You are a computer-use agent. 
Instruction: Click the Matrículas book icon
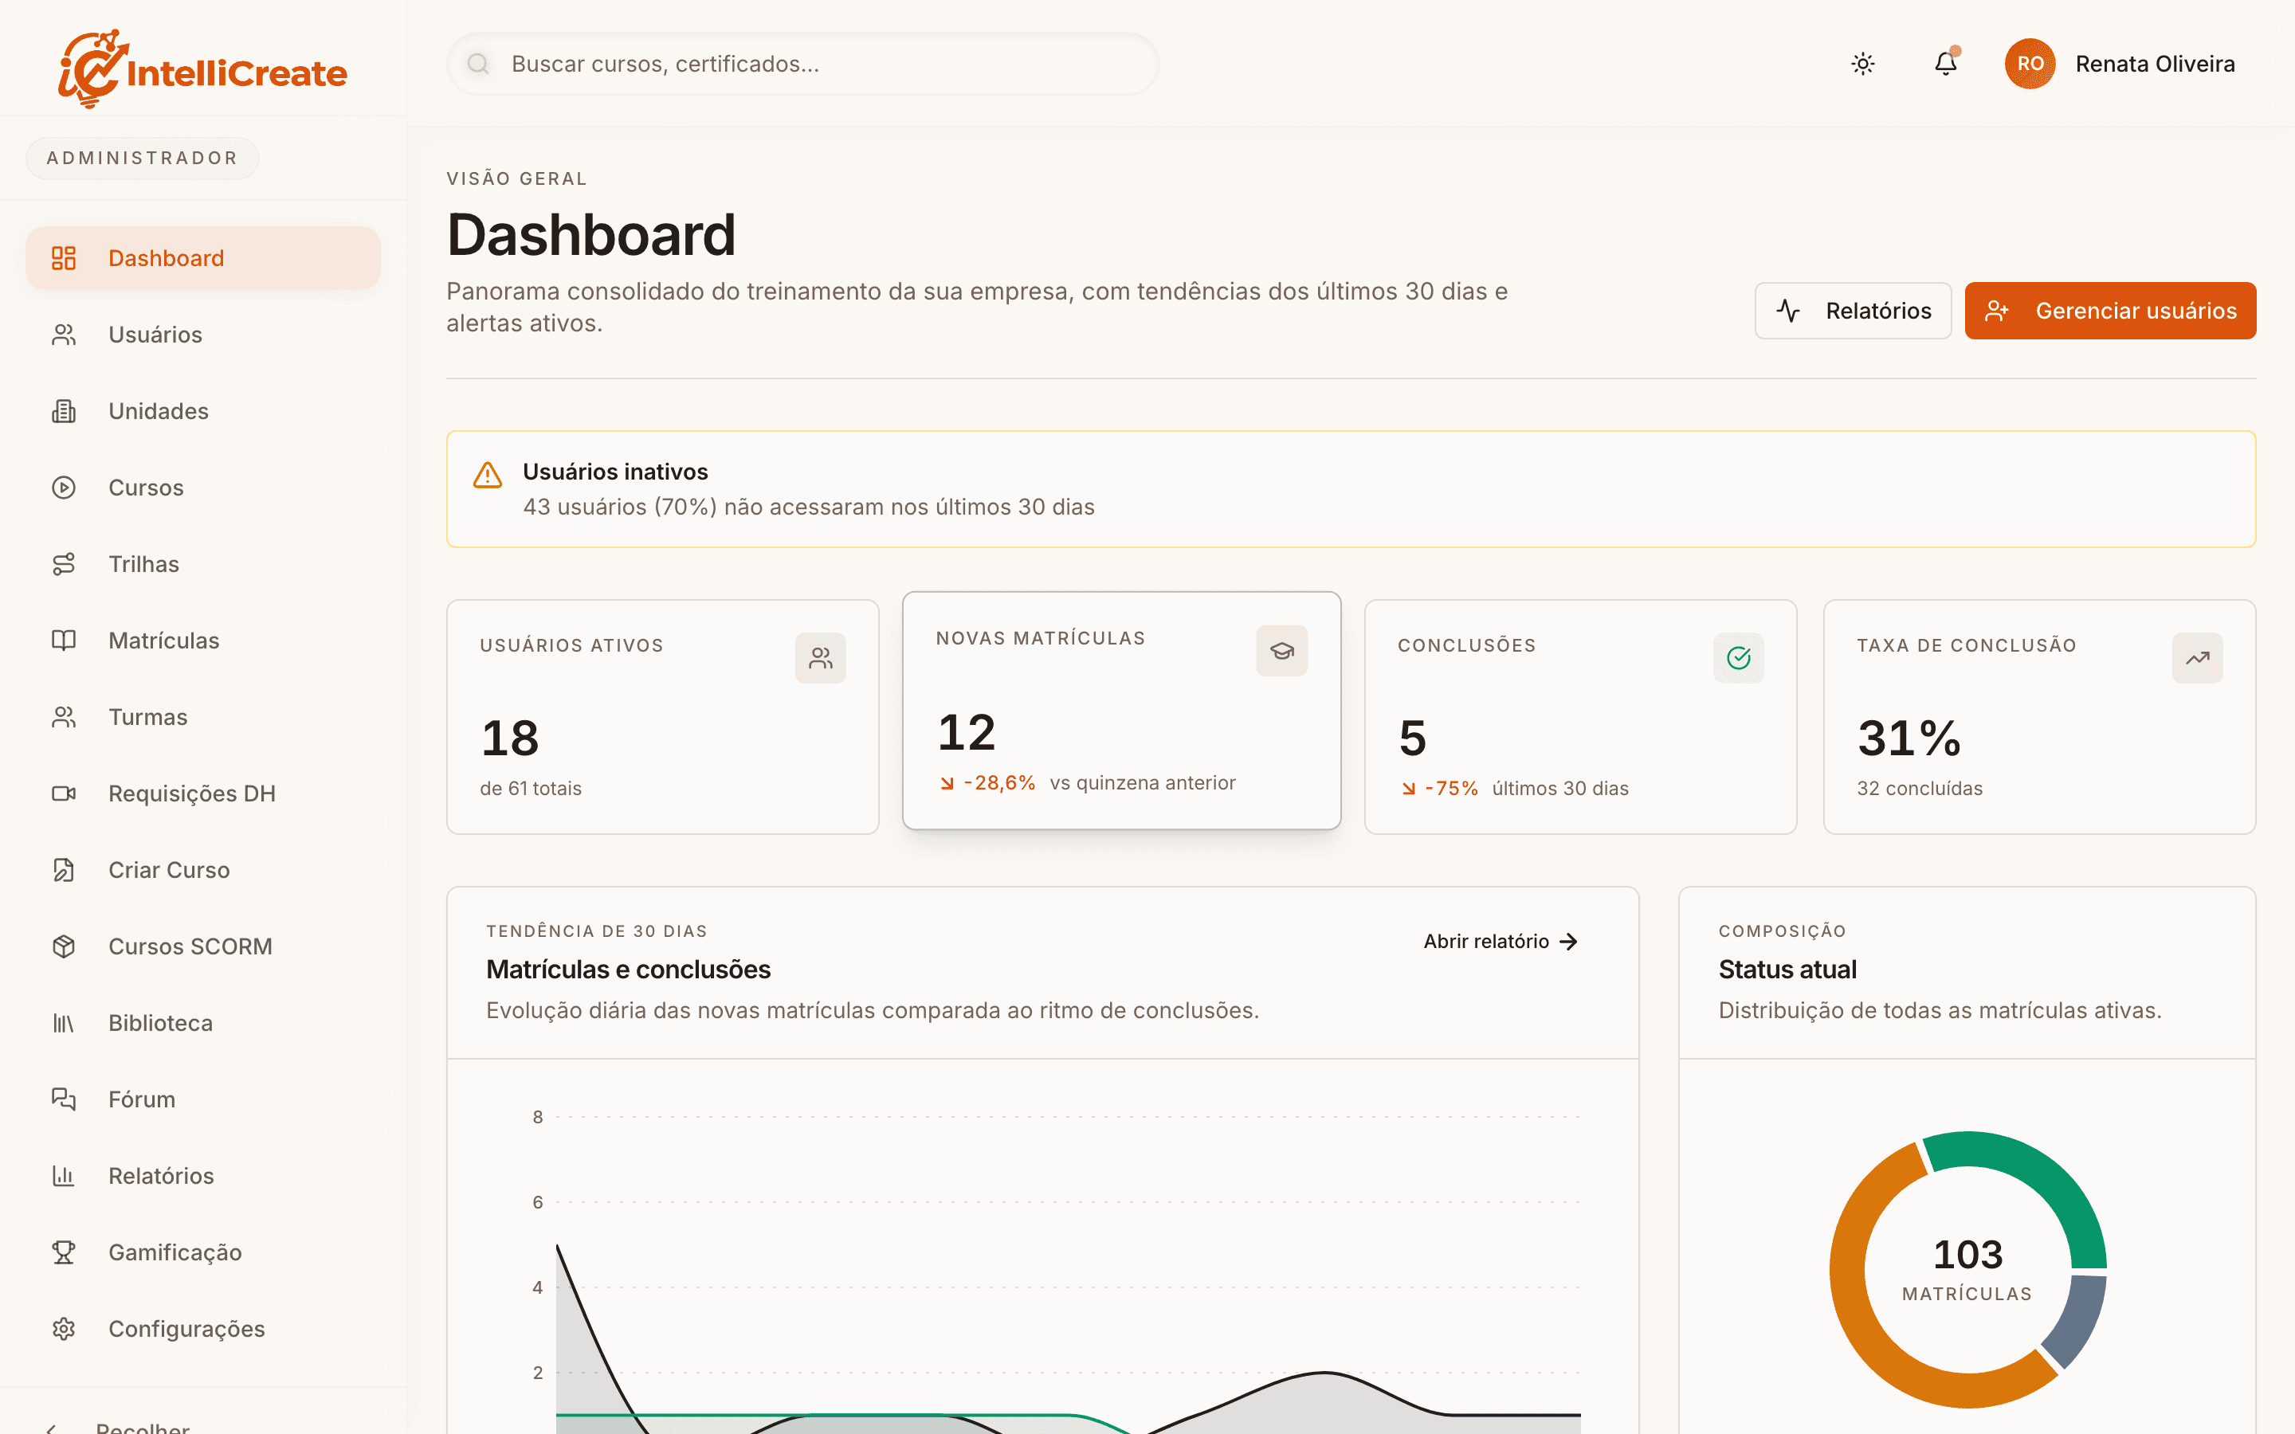[64, 641]
